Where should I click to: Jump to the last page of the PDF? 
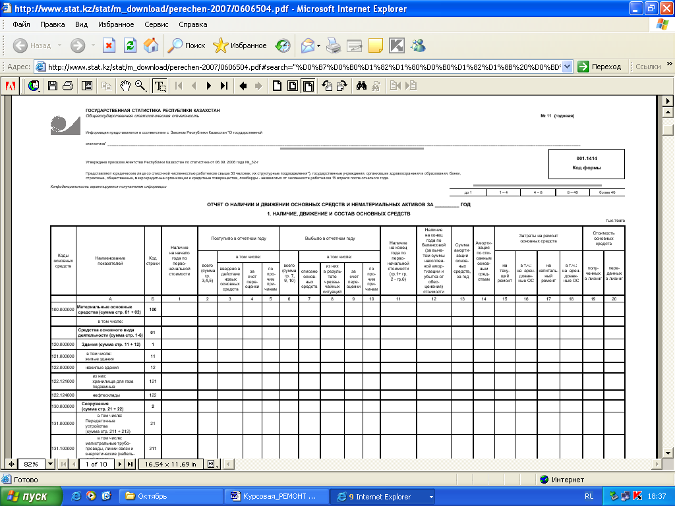[x=224, y=86]
